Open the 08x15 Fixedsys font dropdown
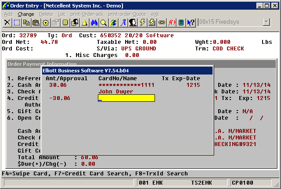 267,22
